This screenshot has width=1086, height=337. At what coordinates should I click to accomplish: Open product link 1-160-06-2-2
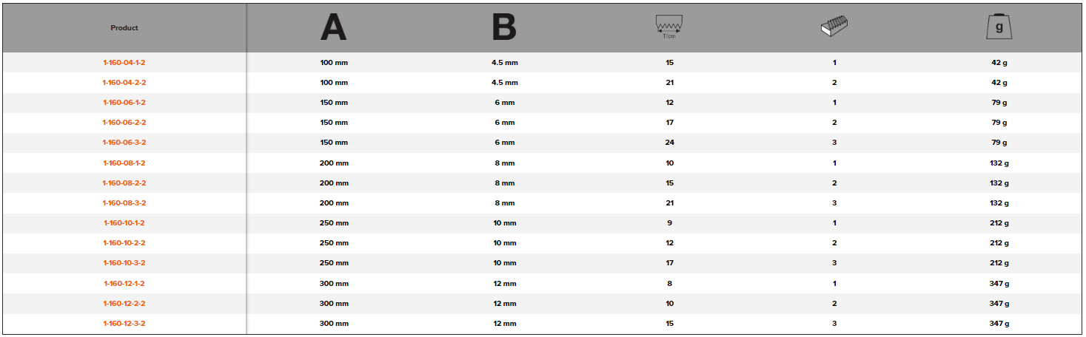124,123
